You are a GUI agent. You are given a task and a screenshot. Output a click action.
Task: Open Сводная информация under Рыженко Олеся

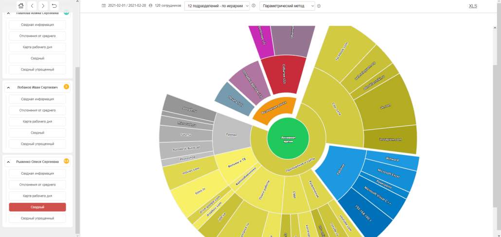(37, 173)
